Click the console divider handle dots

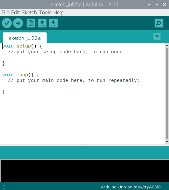point(85,145)
